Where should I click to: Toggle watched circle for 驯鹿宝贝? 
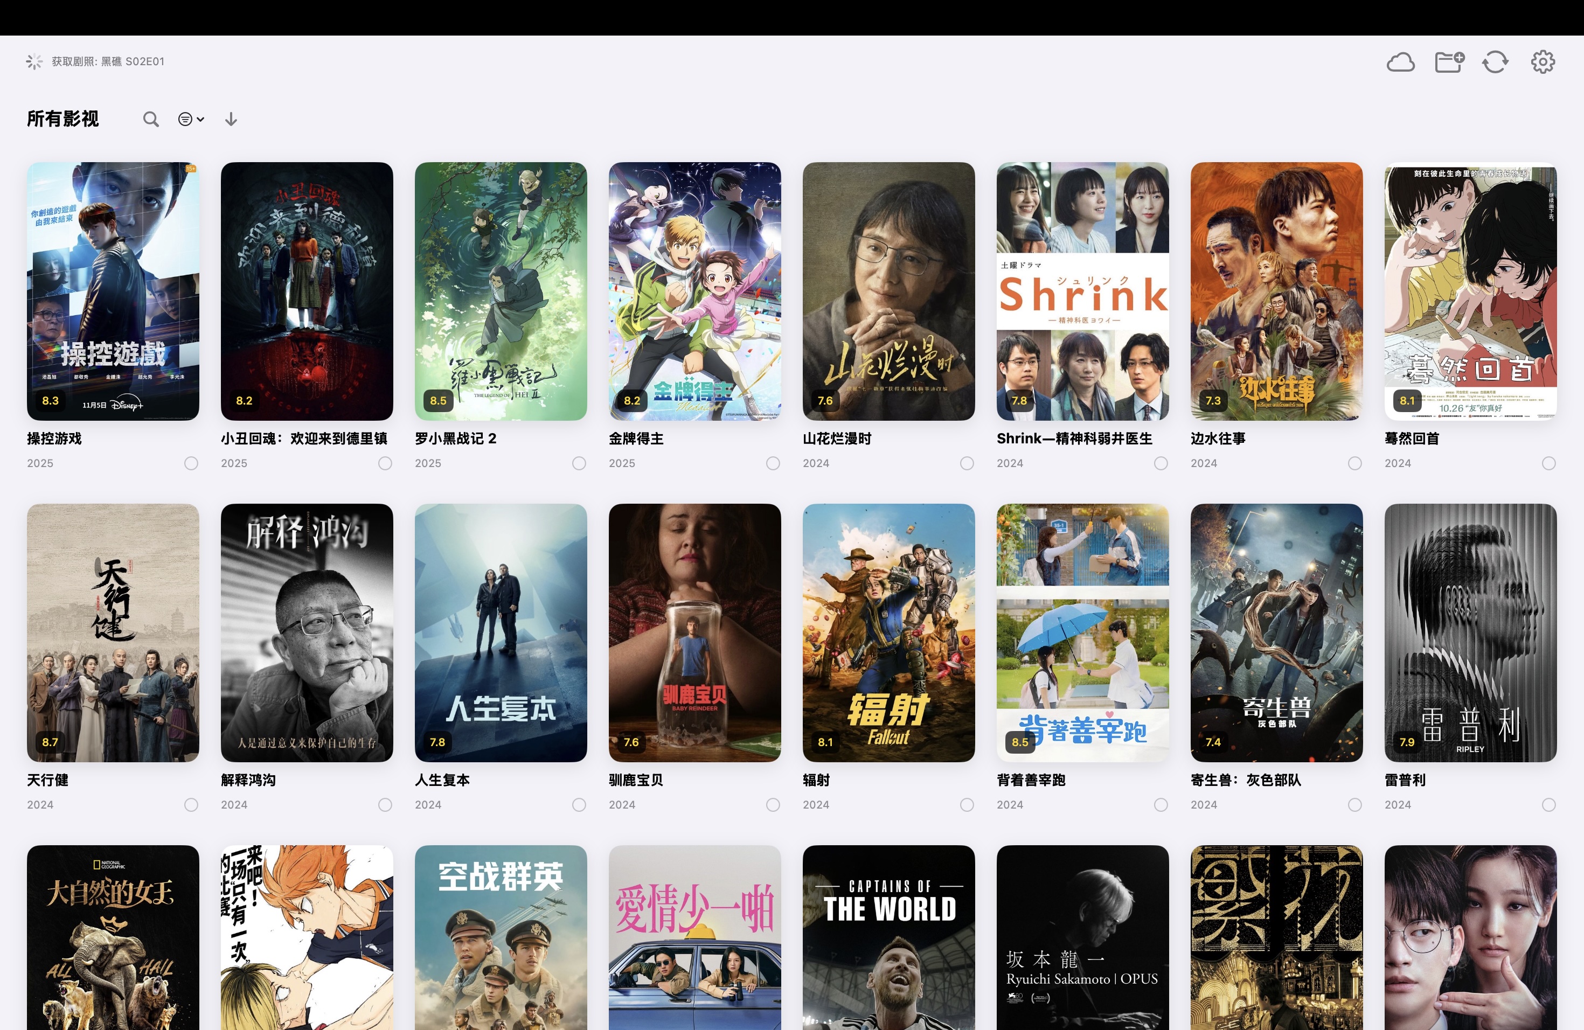pyautogui.click(x=773, y=805)
